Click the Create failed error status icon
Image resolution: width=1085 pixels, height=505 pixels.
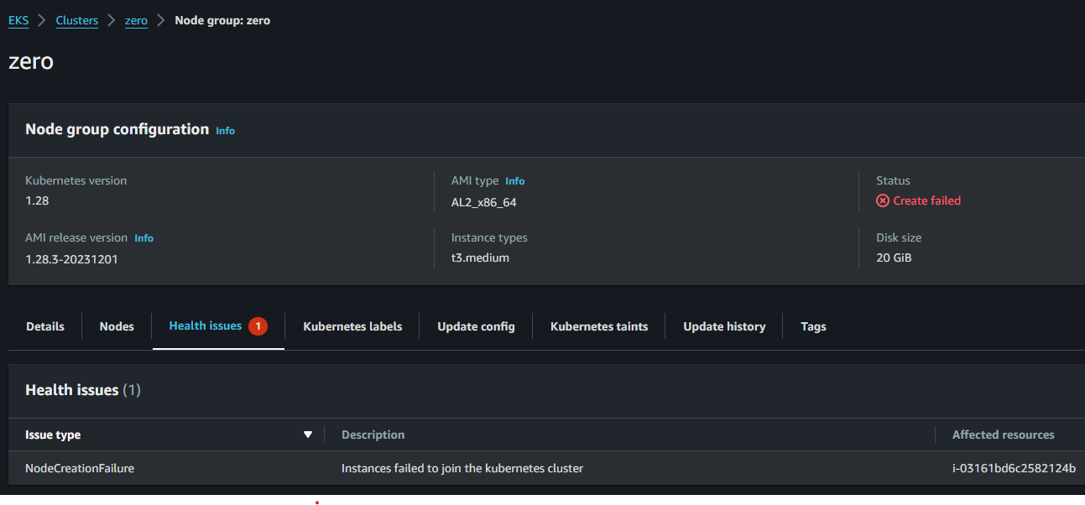click(883, 200)
